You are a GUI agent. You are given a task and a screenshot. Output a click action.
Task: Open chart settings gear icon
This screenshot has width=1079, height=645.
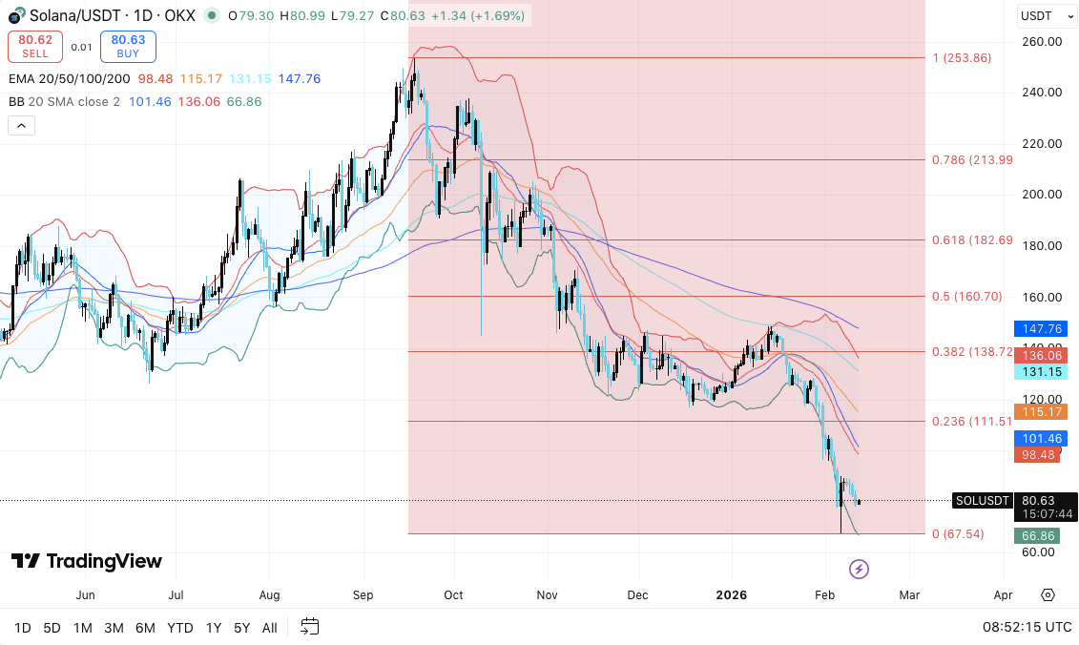(x=1048, y=594)
